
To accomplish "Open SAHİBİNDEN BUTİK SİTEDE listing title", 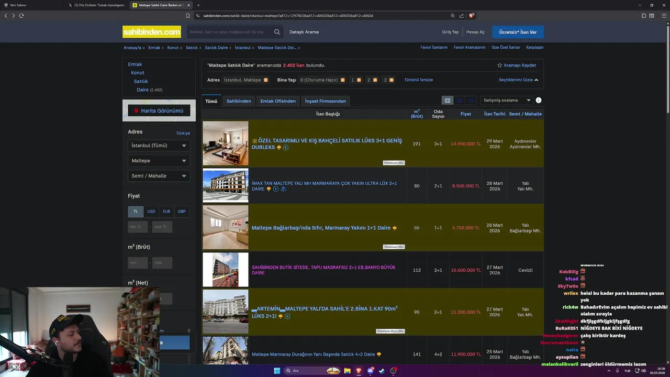I will coord(323,270).
